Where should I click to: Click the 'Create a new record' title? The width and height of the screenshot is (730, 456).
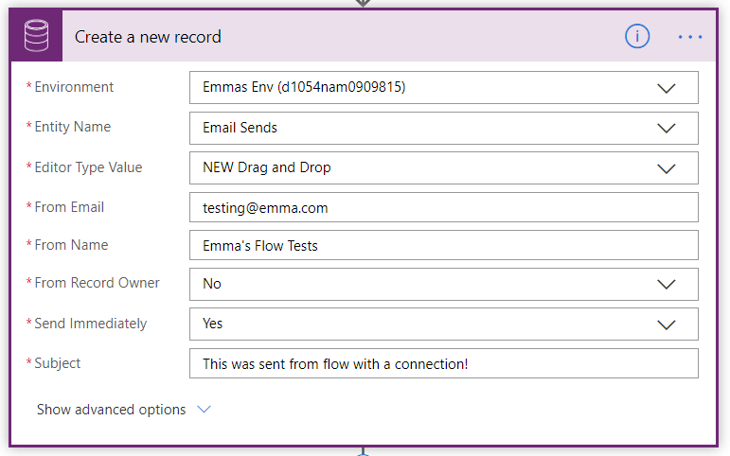coord(148,37)
